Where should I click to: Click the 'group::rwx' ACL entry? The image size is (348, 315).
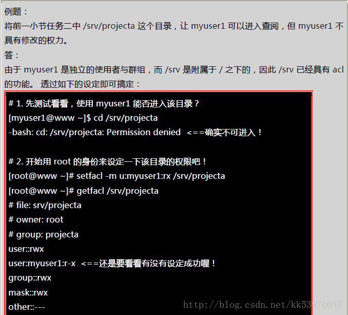point(30,278)
